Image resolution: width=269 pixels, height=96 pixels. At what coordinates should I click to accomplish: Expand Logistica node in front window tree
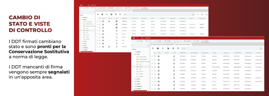pos(134,84)
